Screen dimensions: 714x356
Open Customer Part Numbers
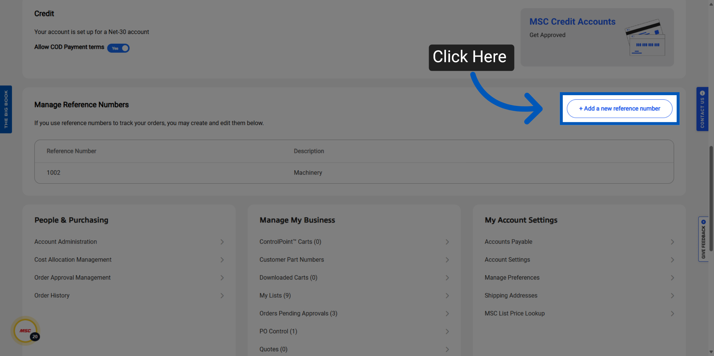(x=292, y=260)
